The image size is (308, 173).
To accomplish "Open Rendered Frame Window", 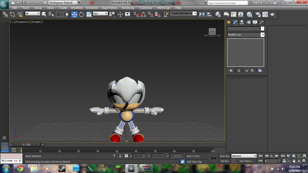I will [265, 14].
